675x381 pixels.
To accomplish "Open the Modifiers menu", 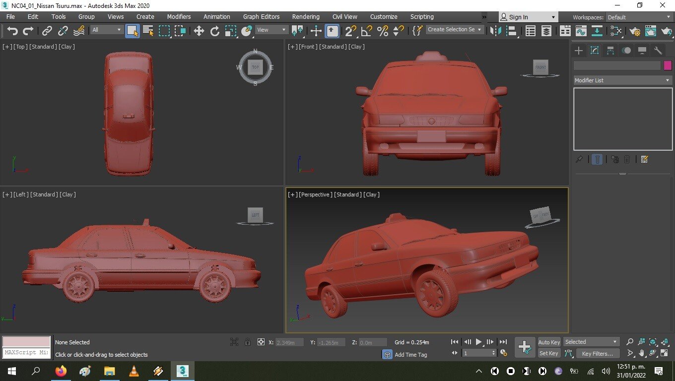I will 179,16.
